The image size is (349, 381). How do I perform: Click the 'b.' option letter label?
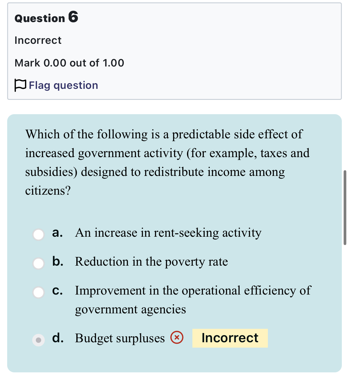58,261
